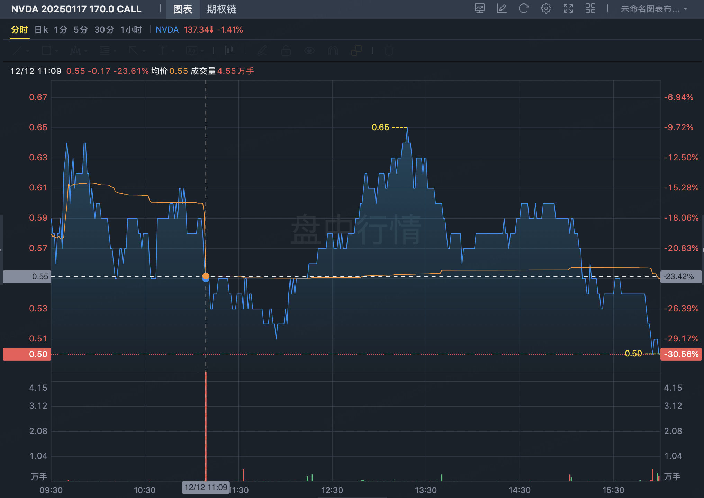The height and width of the screenshot is (498, 704).
Task: Expand the line drawing tool dropdown arrow
Action: click(x=28, y=51)
